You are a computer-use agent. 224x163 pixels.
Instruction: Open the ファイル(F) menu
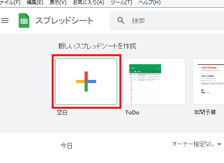coord(10,2)
